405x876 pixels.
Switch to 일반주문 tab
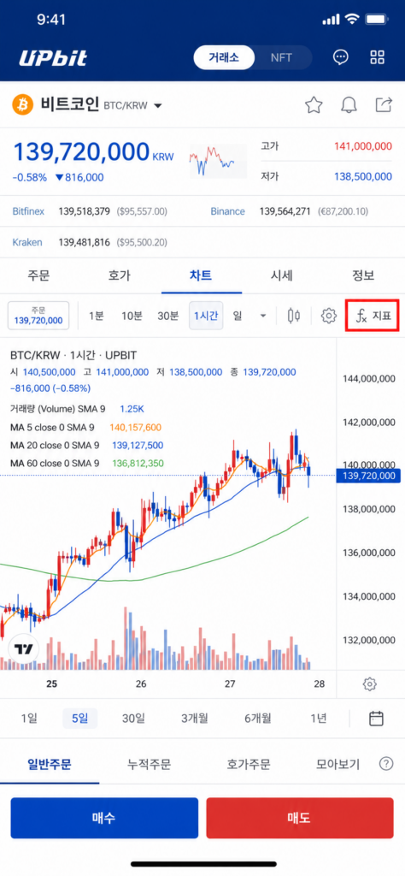[x=50, y=764]
